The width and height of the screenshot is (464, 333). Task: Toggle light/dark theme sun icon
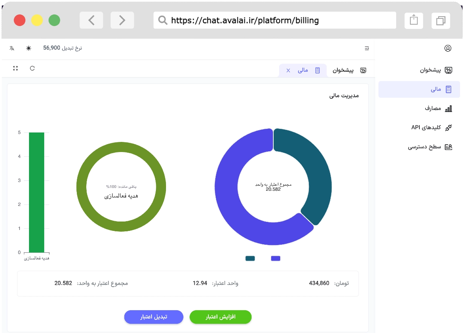pos(29,48)
